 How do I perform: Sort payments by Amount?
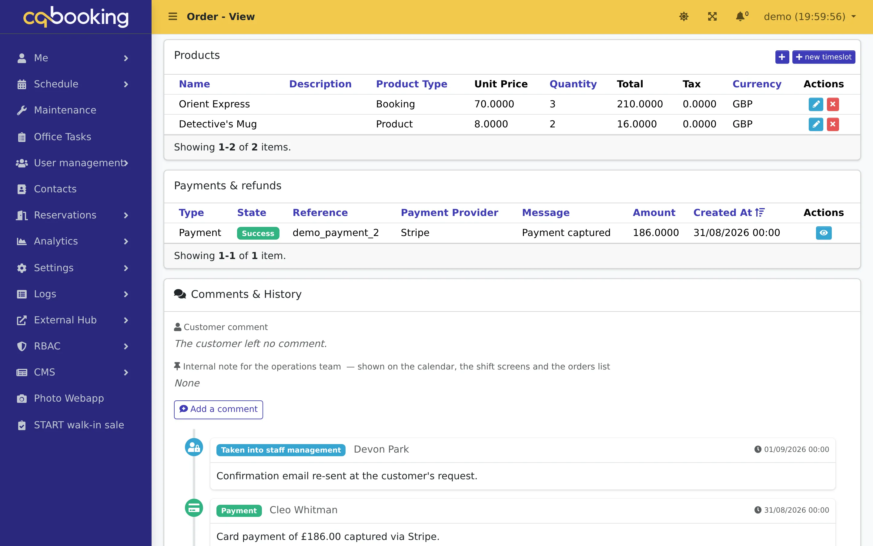pos(654,213)
